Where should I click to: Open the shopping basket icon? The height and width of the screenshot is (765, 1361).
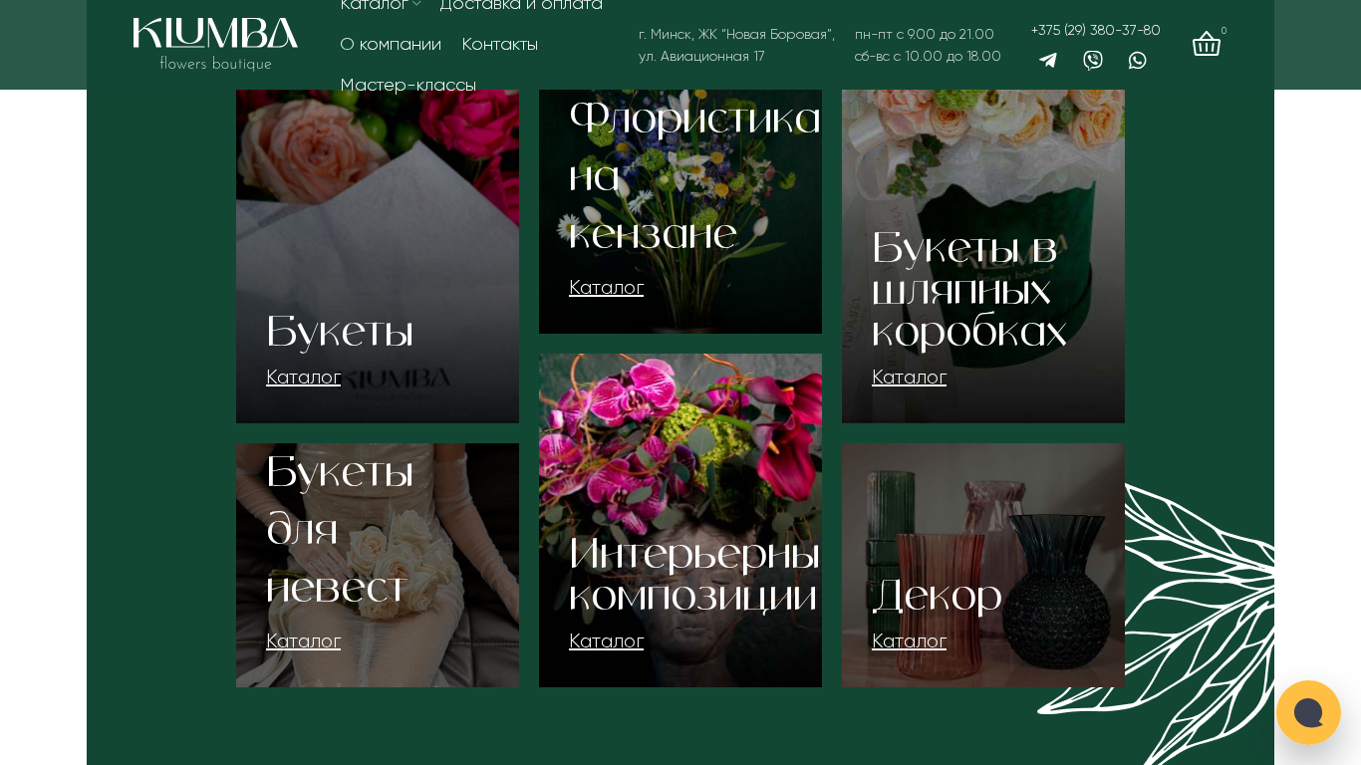[1207, 44]
